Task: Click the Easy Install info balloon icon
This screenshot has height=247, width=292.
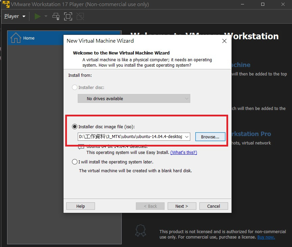Action: coord(81,147)
